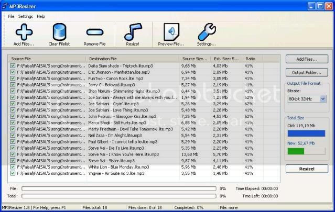
Task: Uncheck Yngwie - Air Suite no 3 file
Action: (13, 173)
